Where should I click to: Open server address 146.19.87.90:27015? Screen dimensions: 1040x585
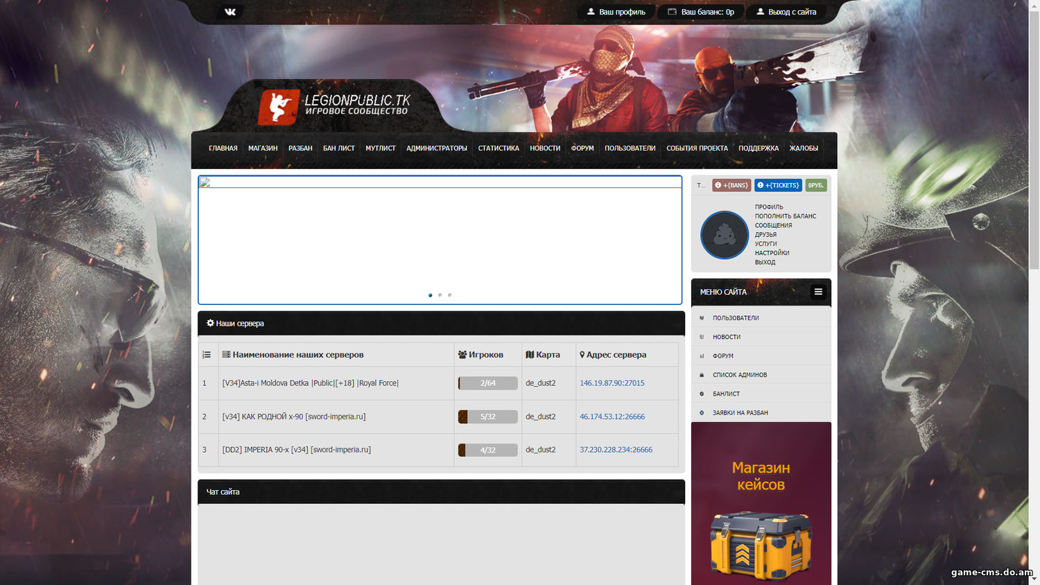612,383
